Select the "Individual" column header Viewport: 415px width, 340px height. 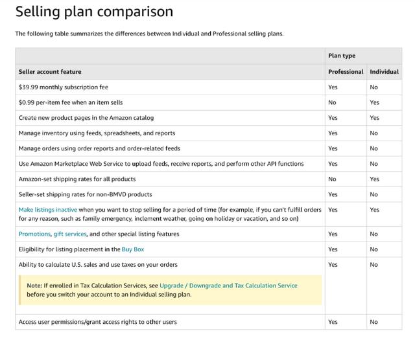click(384, 71)
